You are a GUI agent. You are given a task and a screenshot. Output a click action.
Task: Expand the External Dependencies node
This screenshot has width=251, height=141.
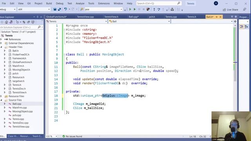click(1, 43)
